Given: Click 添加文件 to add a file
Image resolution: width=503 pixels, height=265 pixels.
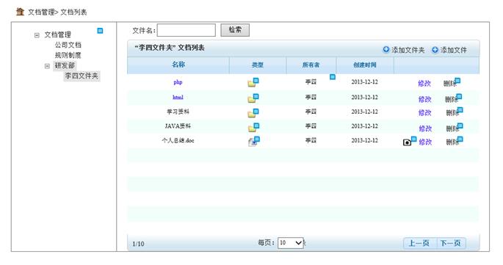Looking at the screenshot, I should 449,50.
